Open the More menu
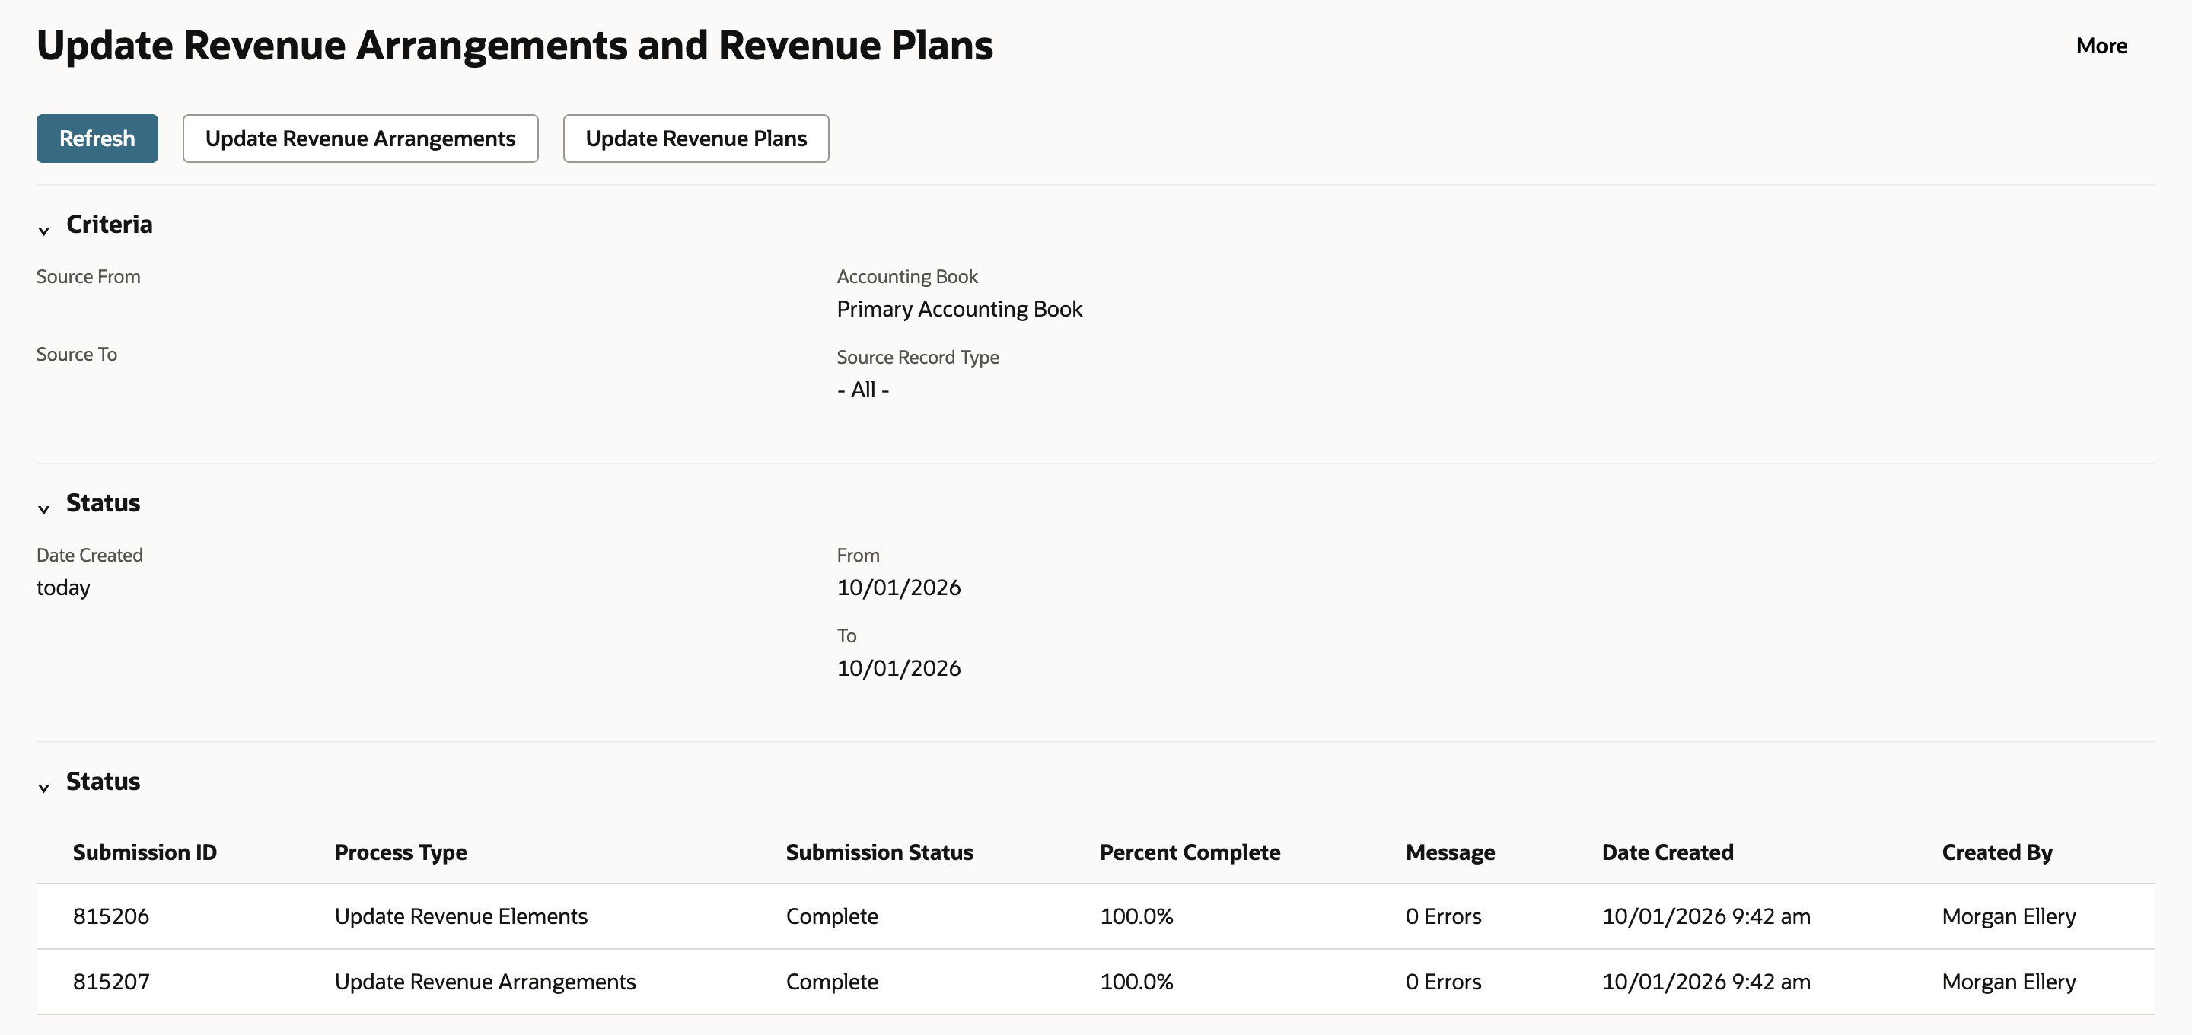The height and width of the screenshot is (1035, 2192). pyautogui.click(x=2101, y=45)
